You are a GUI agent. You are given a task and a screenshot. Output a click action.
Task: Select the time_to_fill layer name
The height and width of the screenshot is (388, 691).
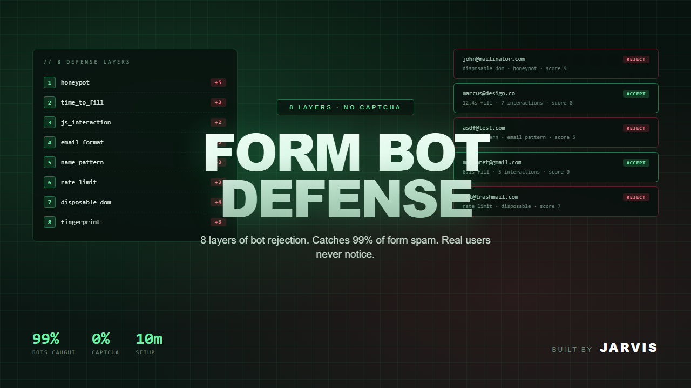pyautogui.click(x=82, y=102)
